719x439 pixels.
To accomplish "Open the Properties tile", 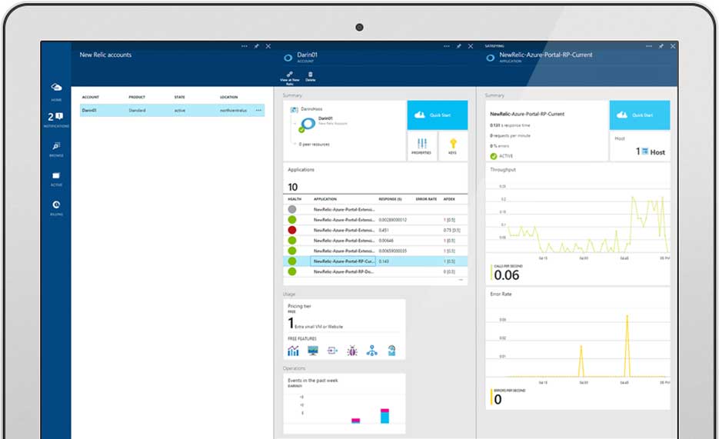I will (422, 146).
